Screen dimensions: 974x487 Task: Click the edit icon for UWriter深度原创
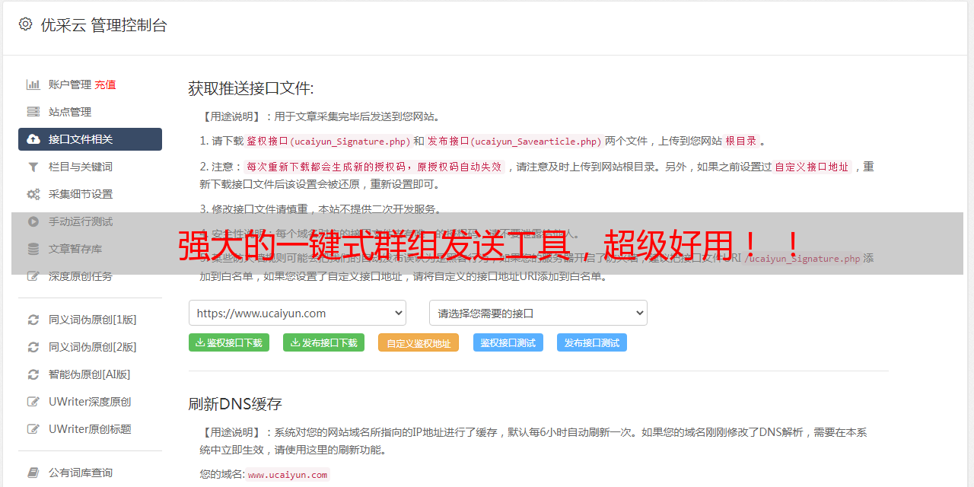click(x=33, y=402)
